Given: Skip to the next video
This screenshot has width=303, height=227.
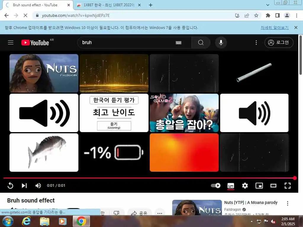Looking at the screenshot, I should click(24, 186).
